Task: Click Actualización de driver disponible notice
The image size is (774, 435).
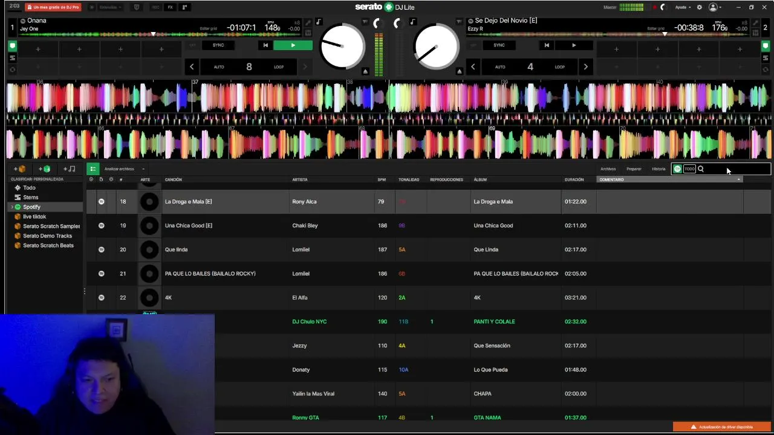Action: click(x=722, y=427)
